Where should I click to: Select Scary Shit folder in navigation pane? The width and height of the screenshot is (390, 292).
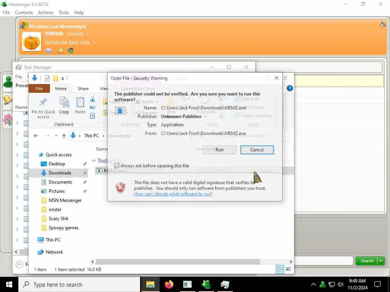click(x=58, y=219)
